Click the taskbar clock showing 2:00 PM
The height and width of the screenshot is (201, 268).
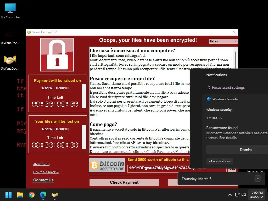coord(256,195)
